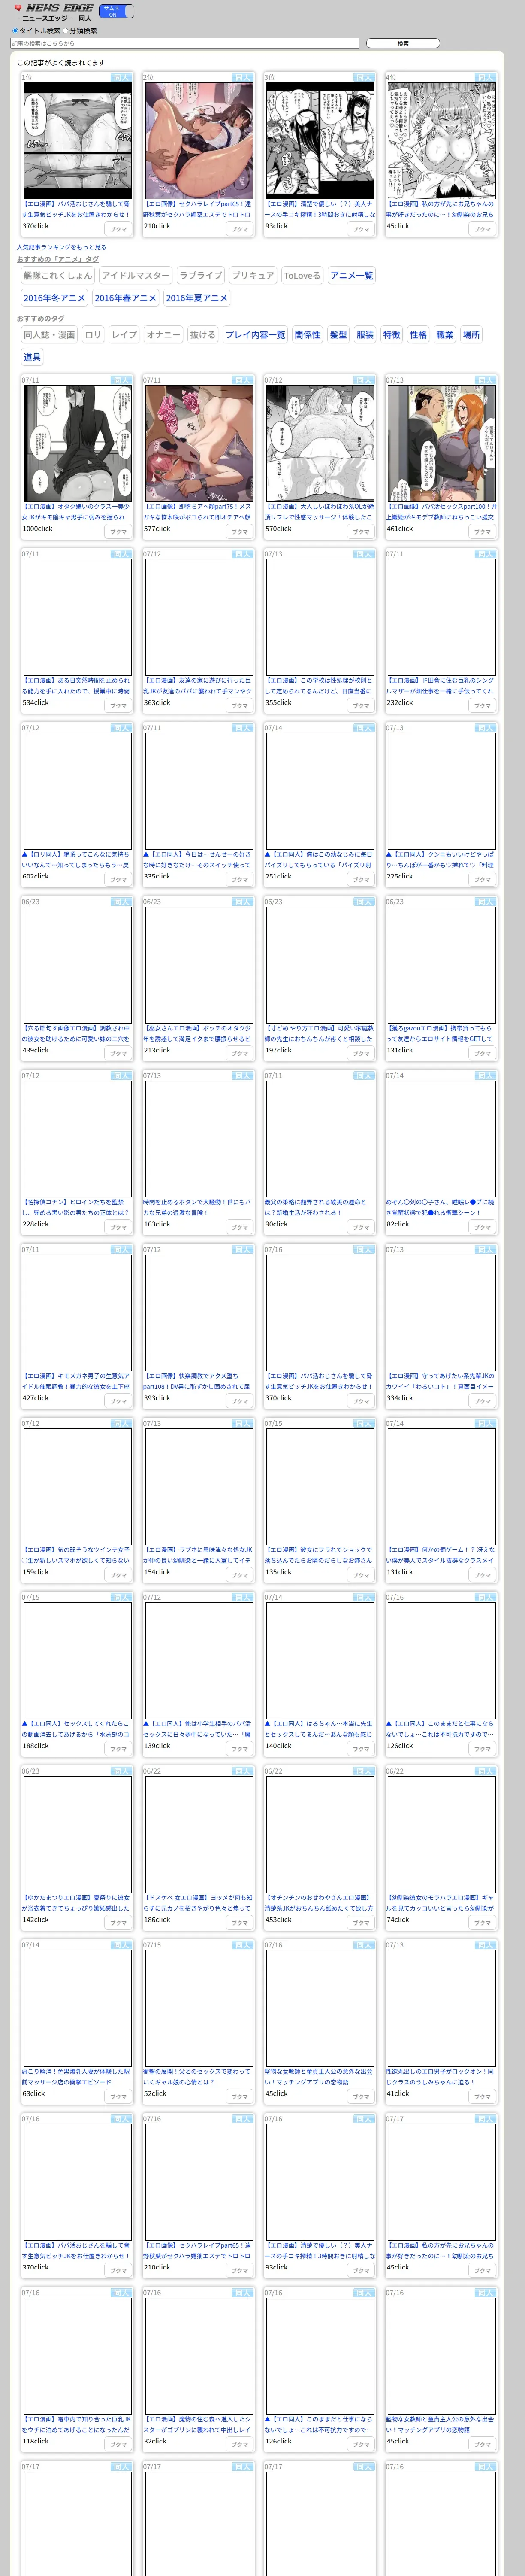Click ブクマ on the 534click article
Screen dimensions: 525x2576
(x=119, y=706)
